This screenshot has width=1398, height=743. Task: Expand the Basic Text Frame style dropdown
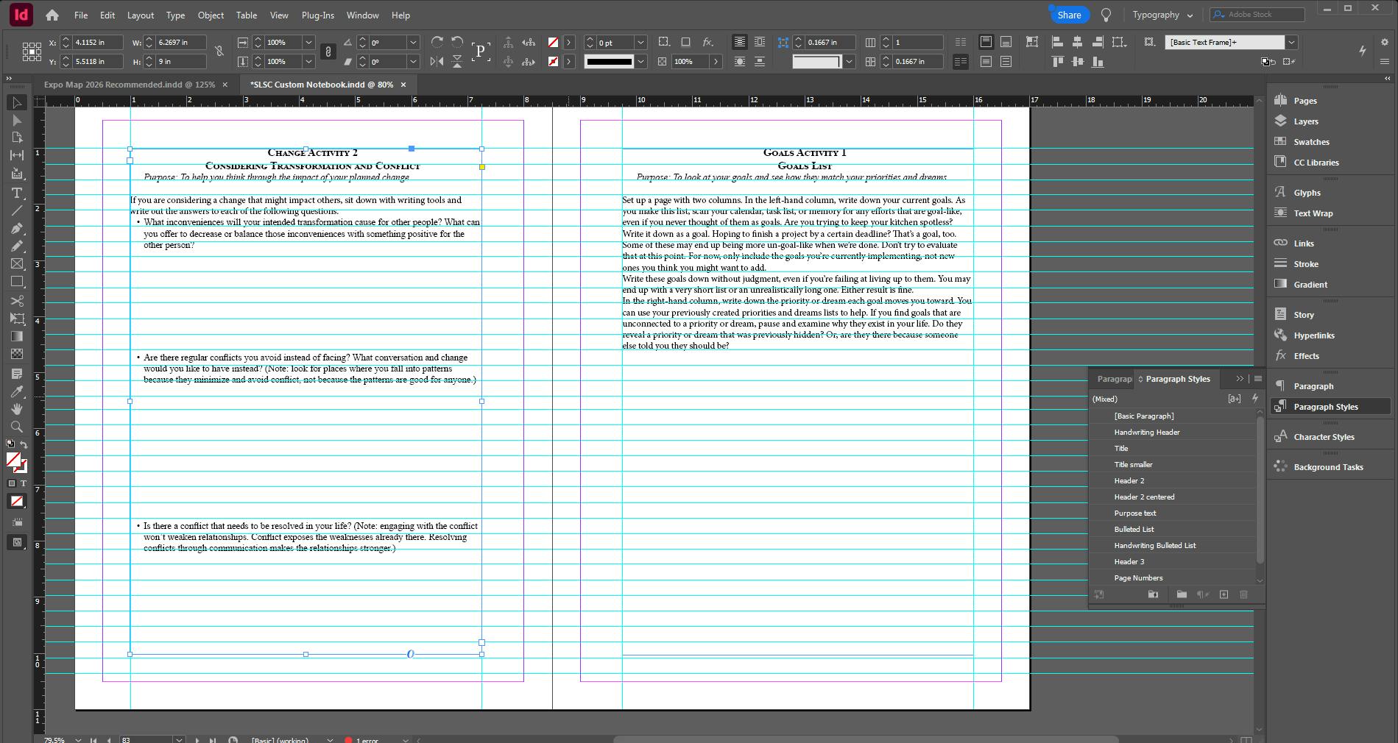coord(1291,42)
